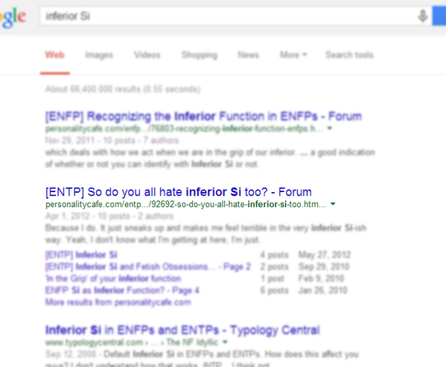Click the blue search button
The image size is (446, 367).
click(x=439, y=16)
